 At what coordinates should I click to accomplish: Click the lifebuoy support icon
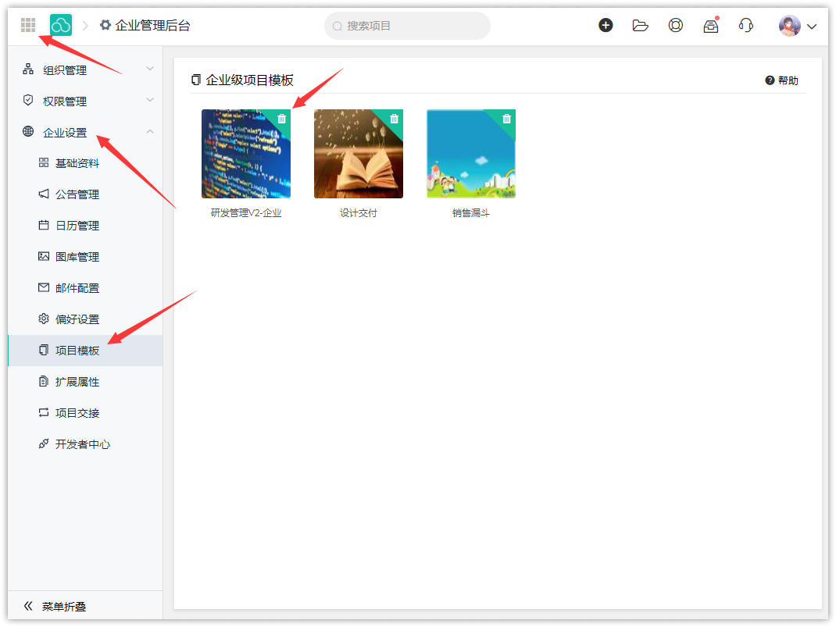(676, 25)
